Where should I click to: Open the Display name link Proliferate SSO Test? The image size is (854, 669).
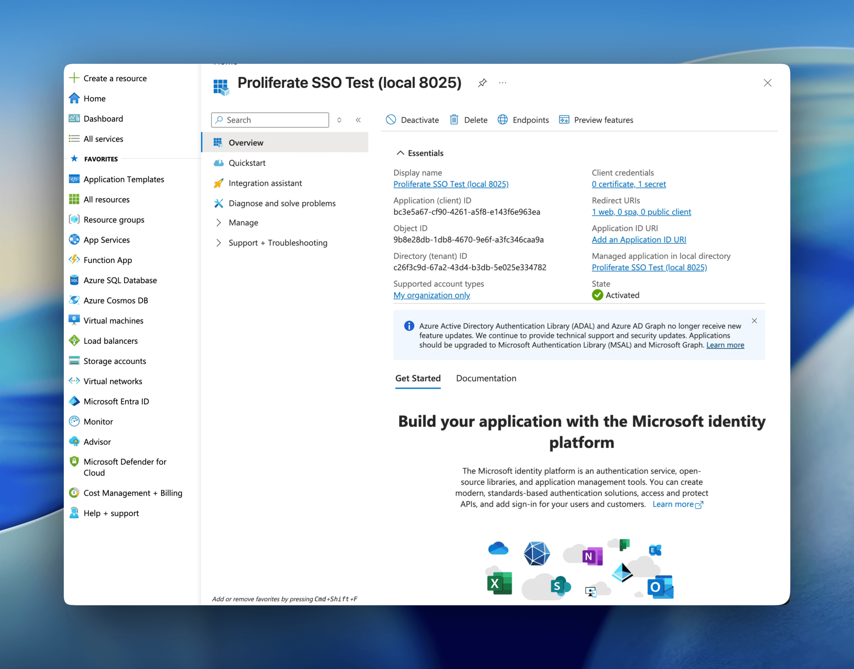pos(451,184)
